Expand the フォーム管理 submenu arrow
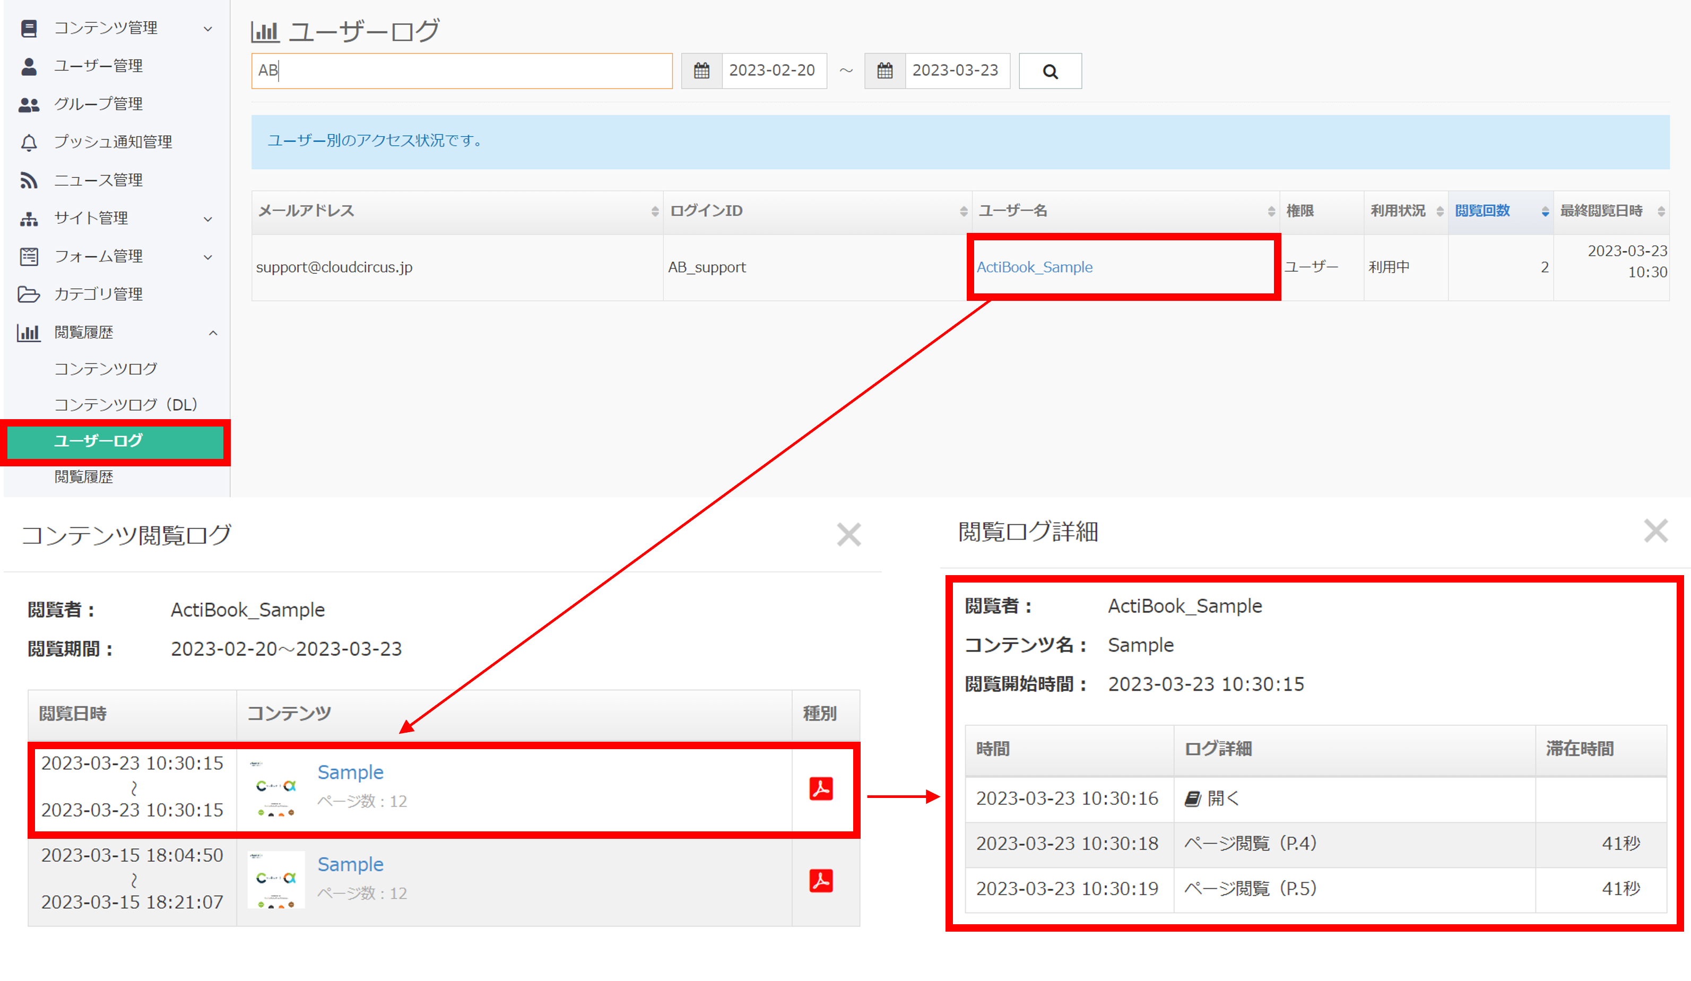The image size is (1691, 981). tap(208, 257)
